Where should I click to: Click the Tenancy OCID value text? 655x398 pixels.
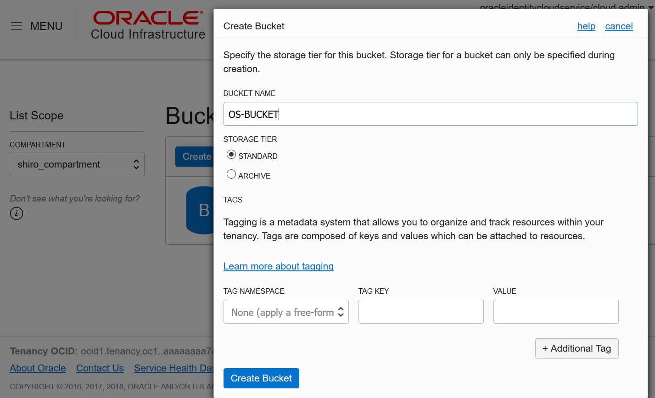[x=147, y=351]
